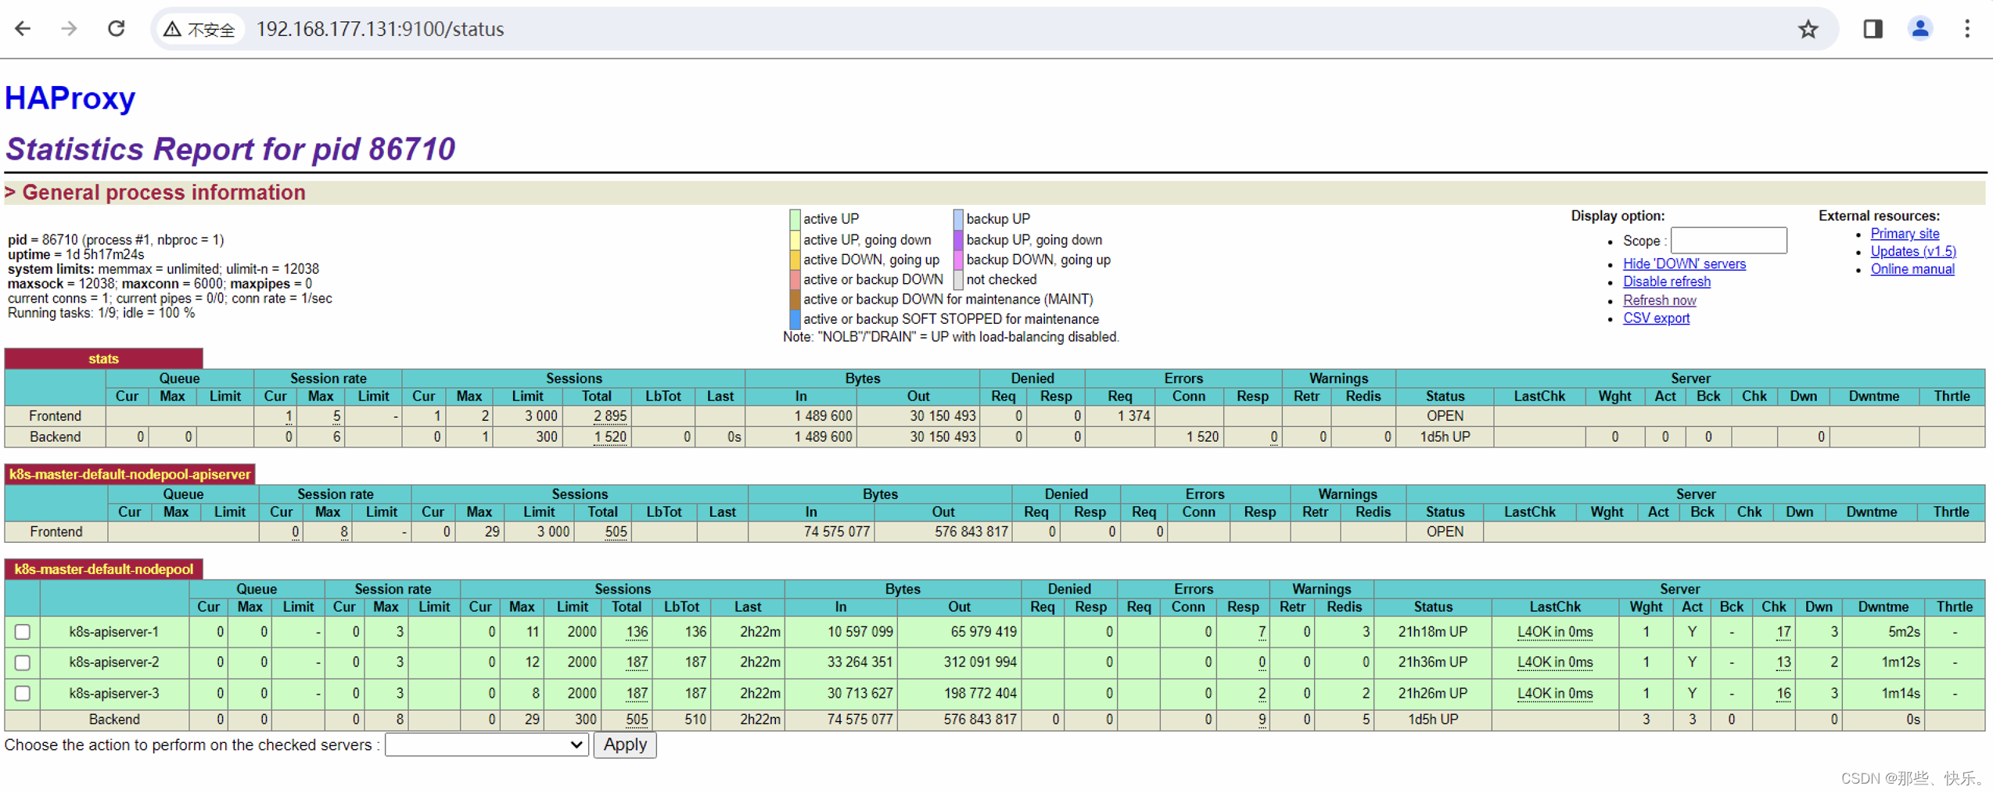Screen dimensions: 1993x793
Task: Click Resp errors value 7 for k8s-apiserver-1
Action: (x=1262, y=632)
